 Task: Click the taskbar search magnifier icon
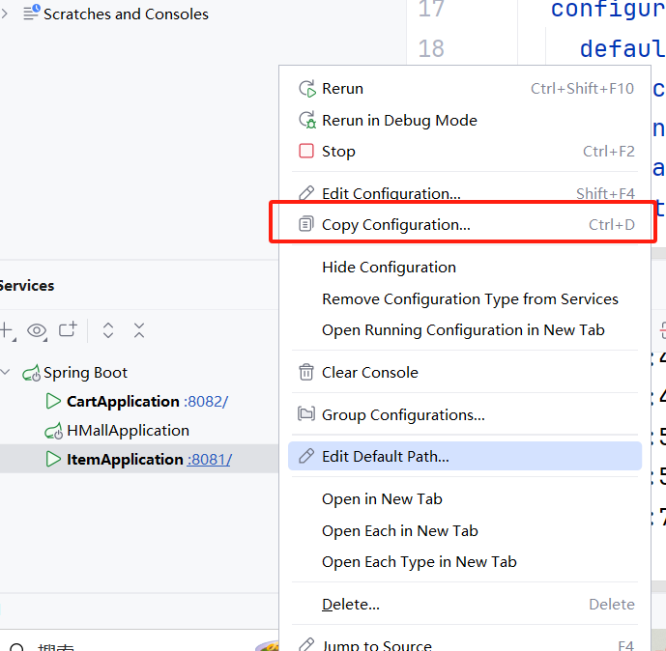[x=17, y=647]
